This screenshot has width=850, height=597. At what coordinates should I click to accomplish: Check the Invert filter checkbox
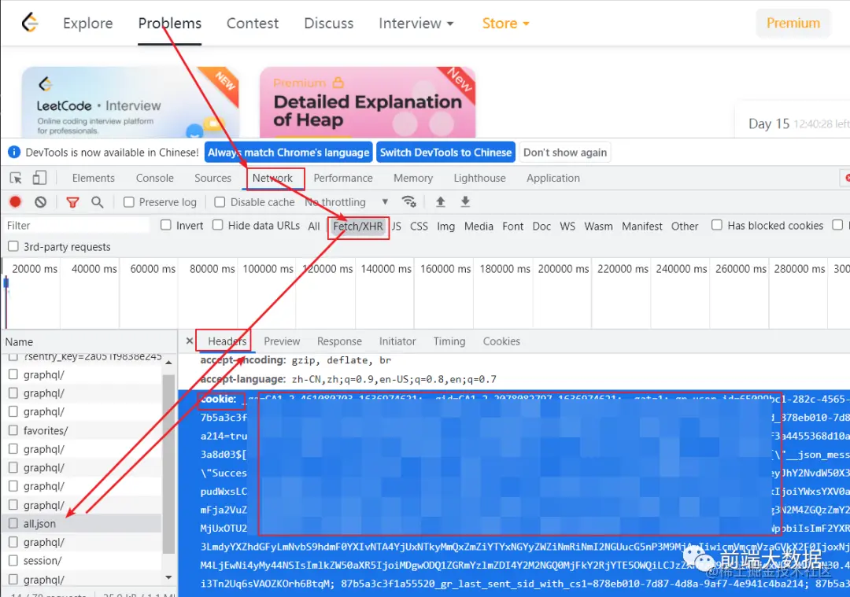point(166,225)
